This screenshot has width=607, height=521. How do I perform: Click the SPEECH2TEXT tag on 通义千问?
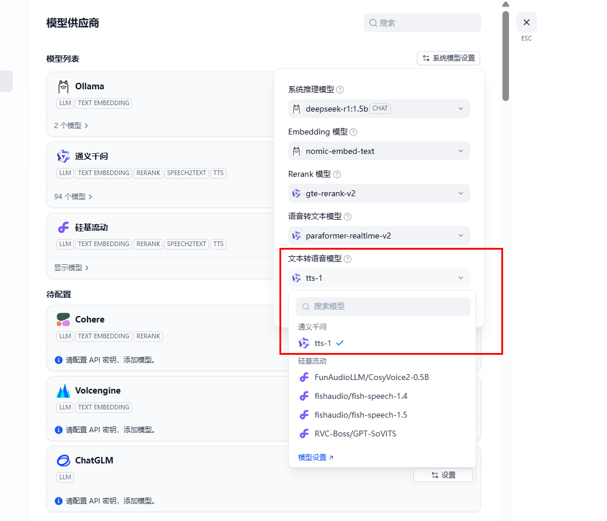pyautogui.click(x=186, y=173)
